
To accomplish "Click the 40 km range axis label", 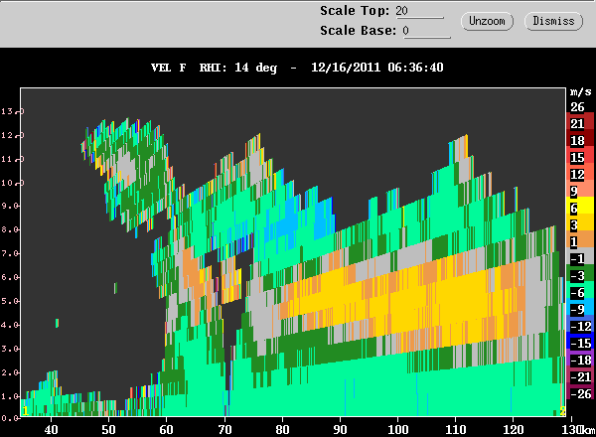I will (51, 429).
